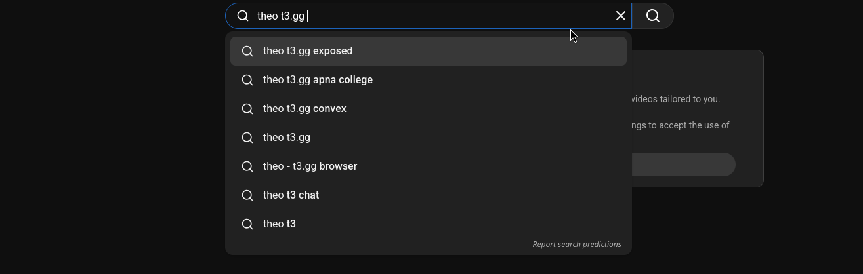Select suggestion 'theo t3.gg apna college'

[x=429, y=80]
